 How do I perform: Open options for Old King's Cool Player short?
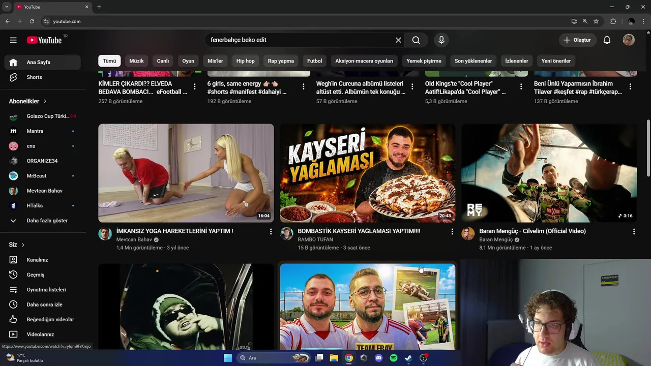coord(521,87)
